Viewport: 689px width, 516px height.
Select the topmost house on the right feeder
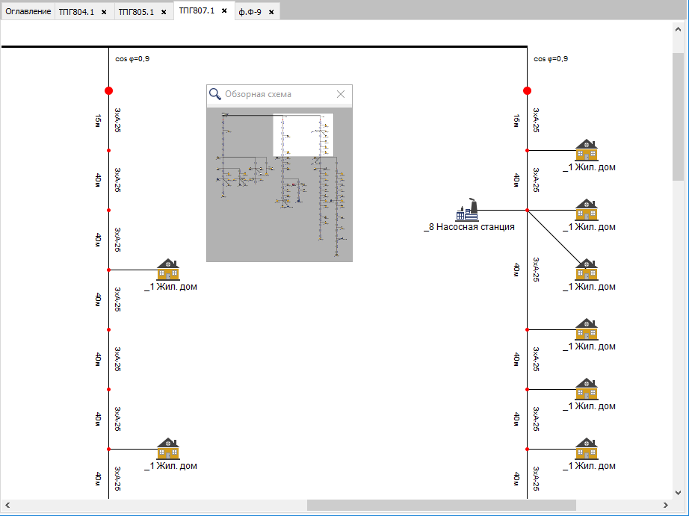click(587, 150)
